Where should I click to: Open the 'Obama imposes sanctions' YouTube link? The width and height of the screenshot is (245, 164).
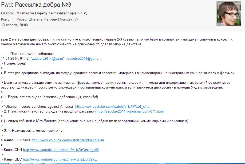coord(112,107)
